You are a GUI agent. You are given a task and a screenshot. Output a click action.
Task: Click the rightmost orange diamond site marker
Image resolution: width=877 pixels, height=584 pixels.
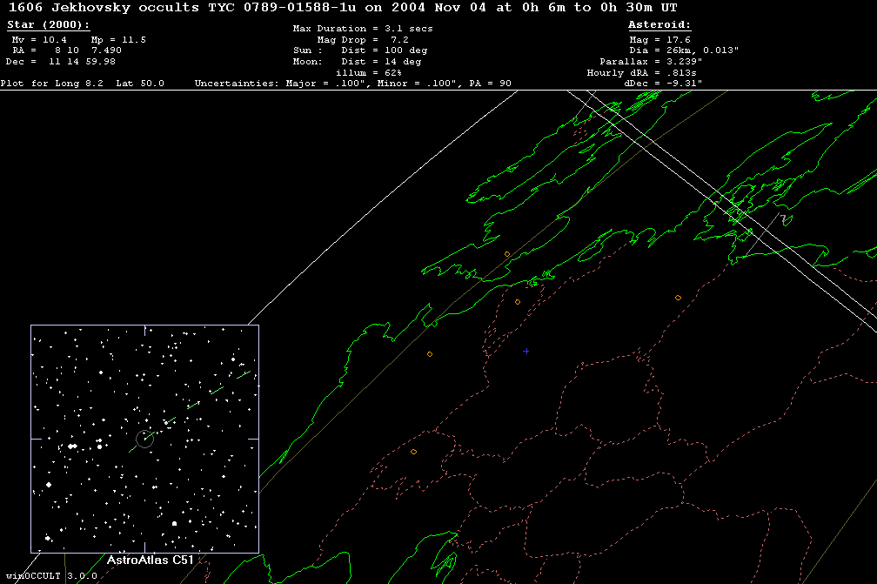678,298
